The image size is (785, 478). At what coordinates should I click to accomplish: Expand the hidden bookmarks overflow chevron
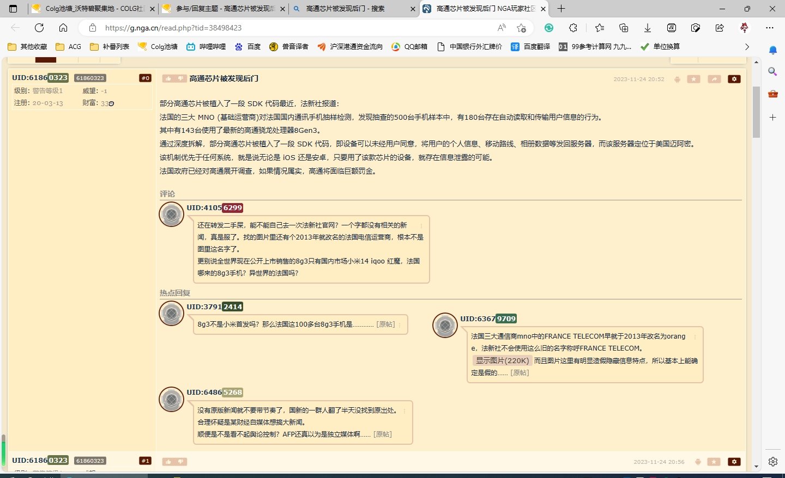747,47
